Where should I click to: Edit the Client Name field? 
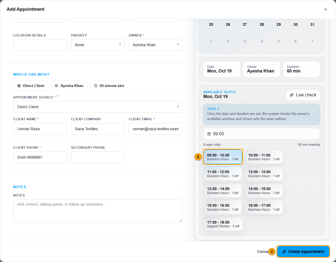(x=40, y=129)
